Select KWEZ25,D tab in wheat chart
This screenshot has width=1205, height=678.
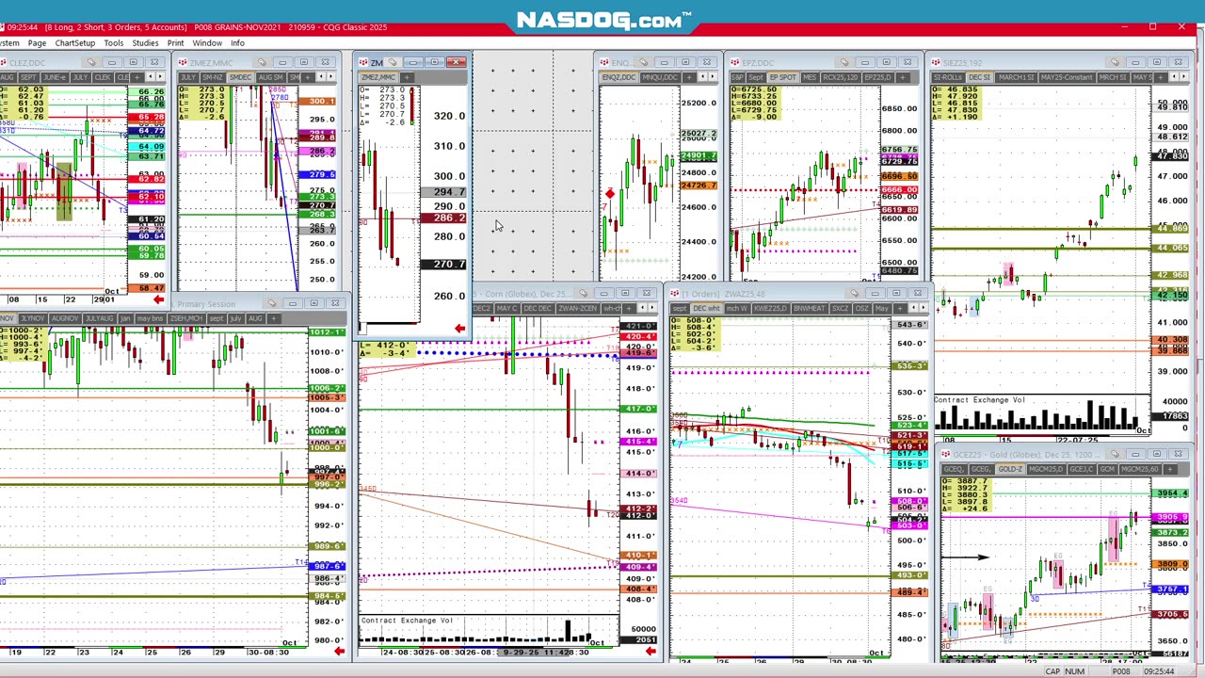(771, 309)
